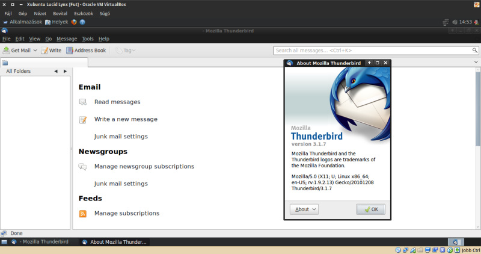Screen dimensions: 481x254
Task: Open Address Book from the toolbar
Action: pos(86,51)
